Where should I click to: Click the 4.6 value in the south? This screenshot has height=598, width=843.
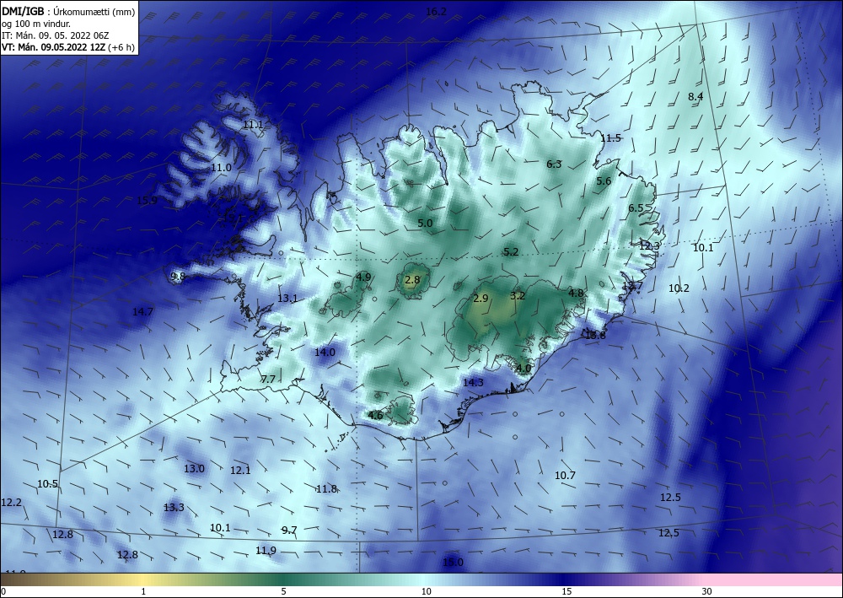pyautogui.click(x=375, y=415)
